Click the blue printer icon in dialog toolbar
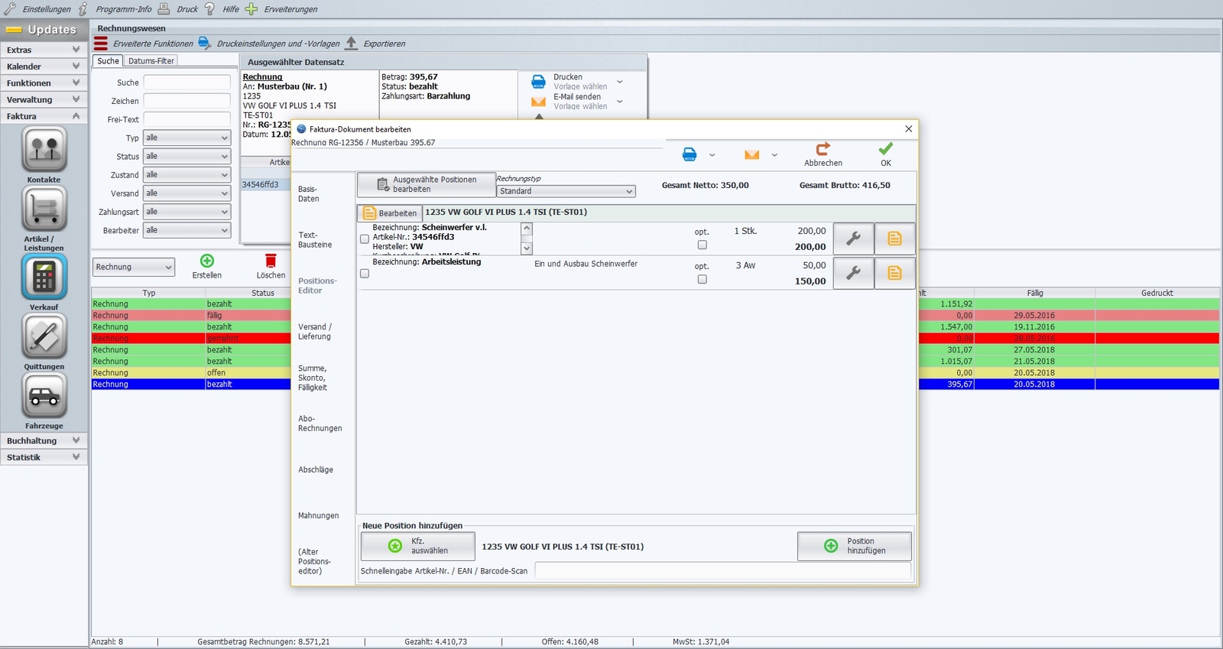This screenshot has height=649, width=1223. (689, 154)
